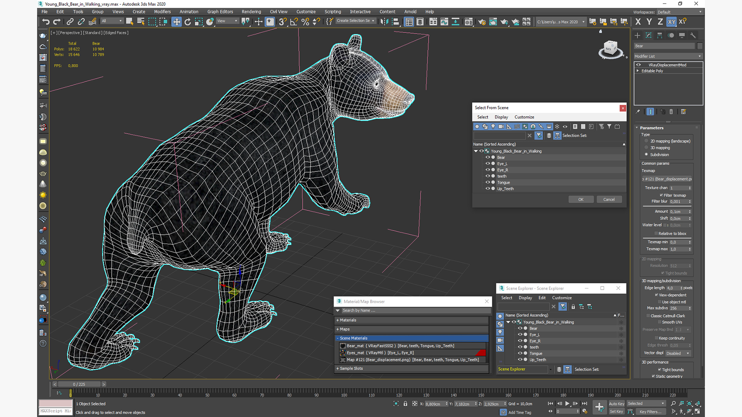
Task: Toggle the Scene Explorer toolbar icon
Action: point(409,22)
